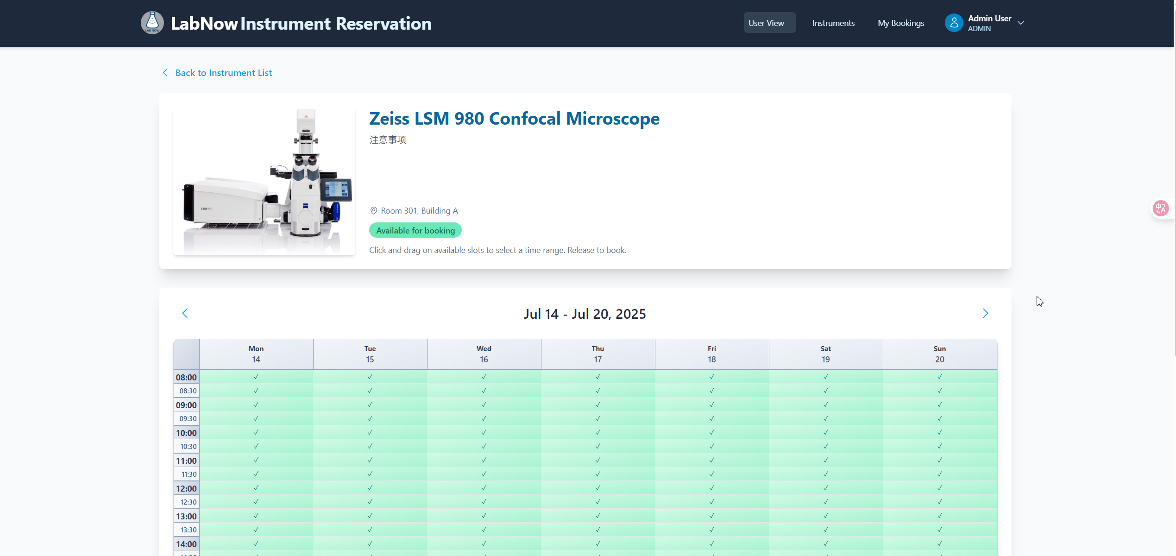Click the page vertical scrollbar
Screen dimensions: 1176x556
(1175, 178)
